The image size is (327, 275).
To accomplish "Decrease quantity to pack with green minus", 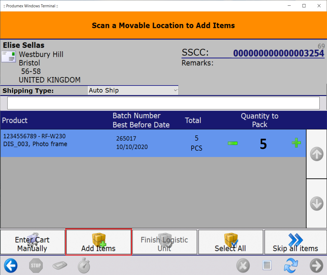I will (233, 143).
